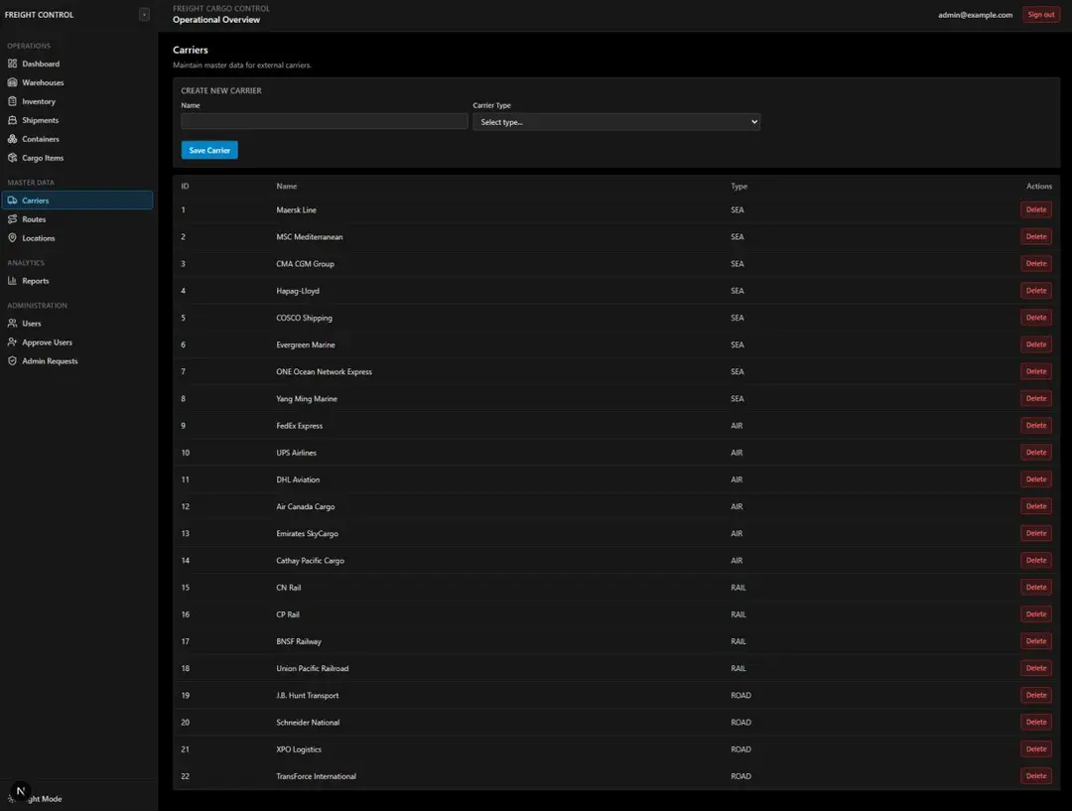Delete the Emirates SkyCargo carrier
1072x811 pixels.
click(1035, 533)
